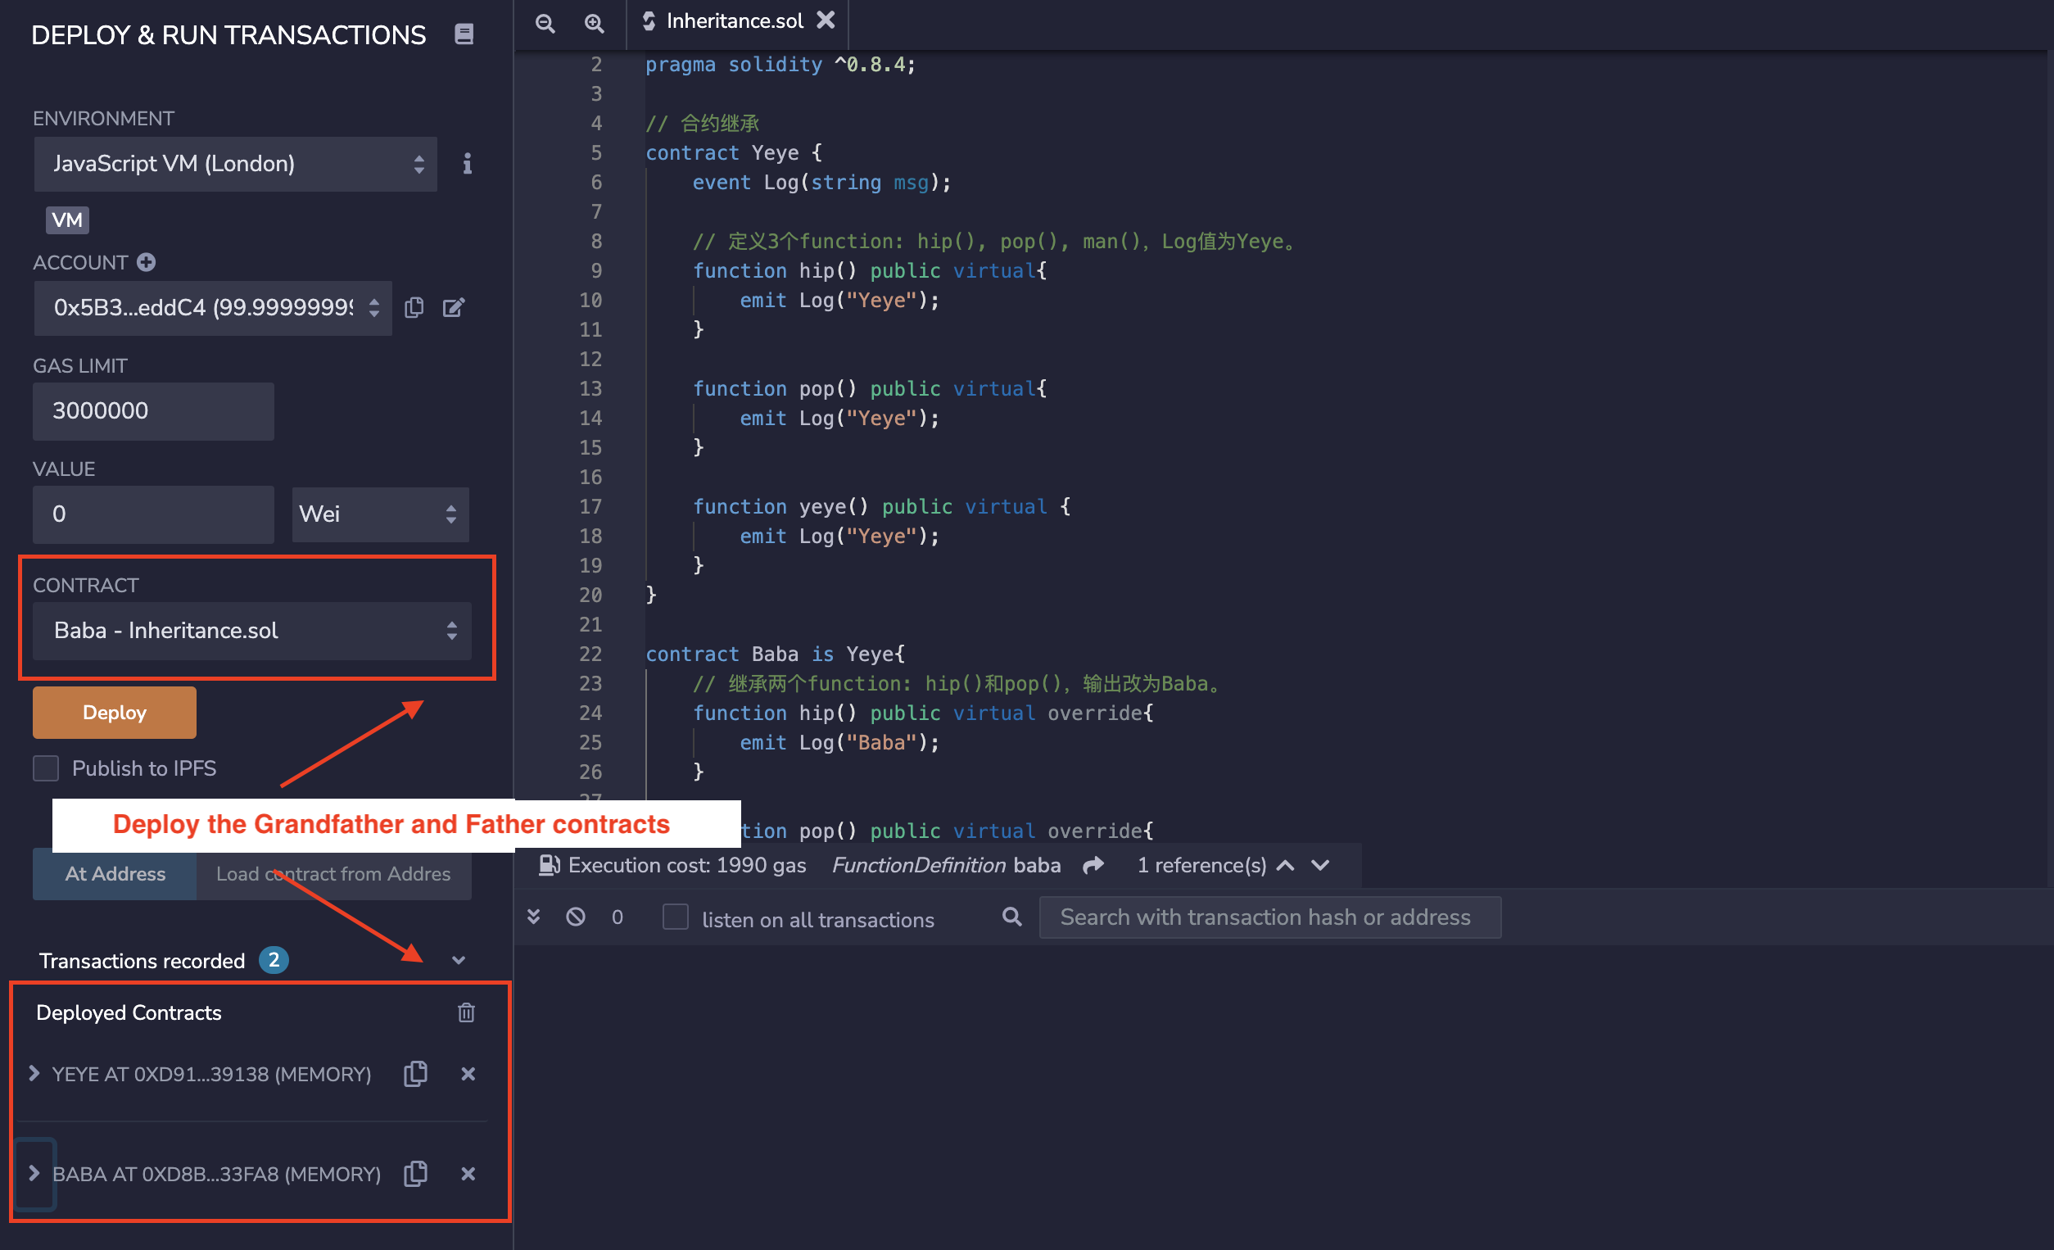Click the environment info icon
Image resolution: width=2054 pixels, height=1250 pixels.
pyautogui.click(x=467, y=164)
